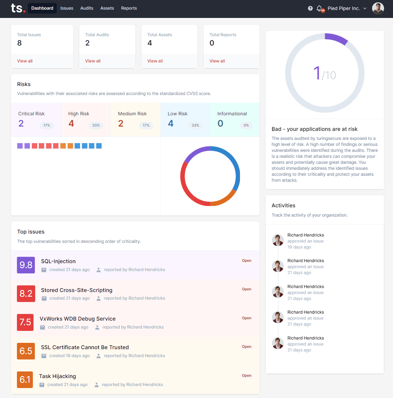
Task: Click View all under Total Issues
Action: [x=25, y=61]
